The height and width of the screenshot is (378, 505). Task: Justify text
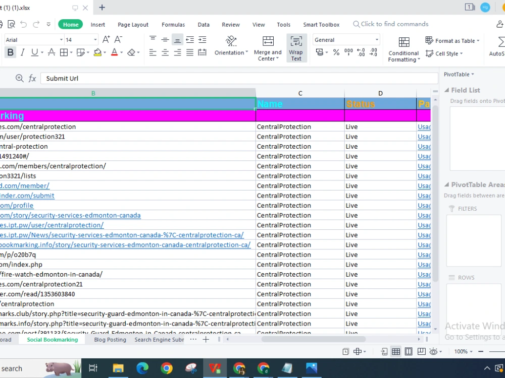pos(190,52)
